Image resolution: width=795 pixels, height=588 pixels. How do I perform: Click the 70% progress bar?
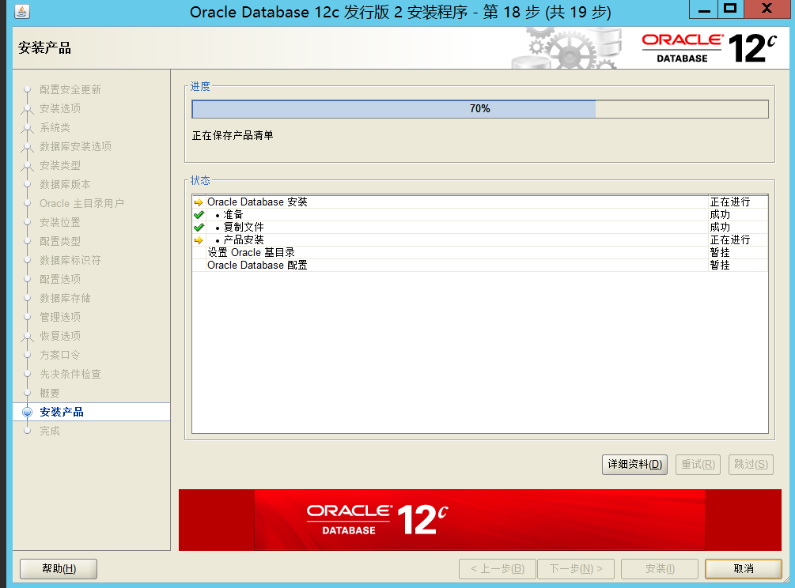pos(478,108)
